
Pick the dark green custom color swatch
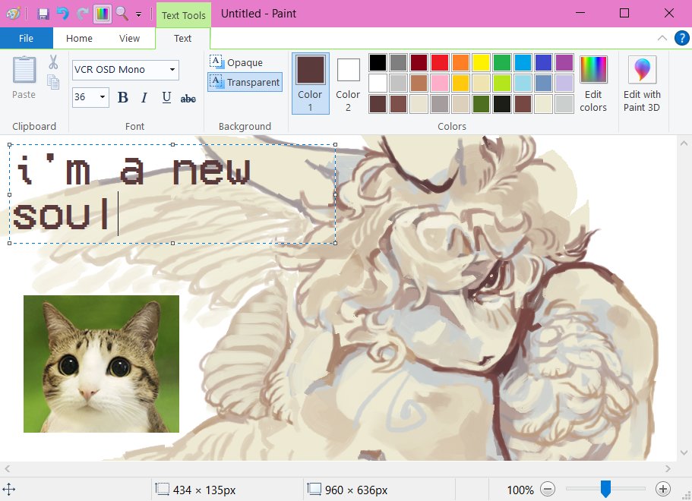click(481, 104)
